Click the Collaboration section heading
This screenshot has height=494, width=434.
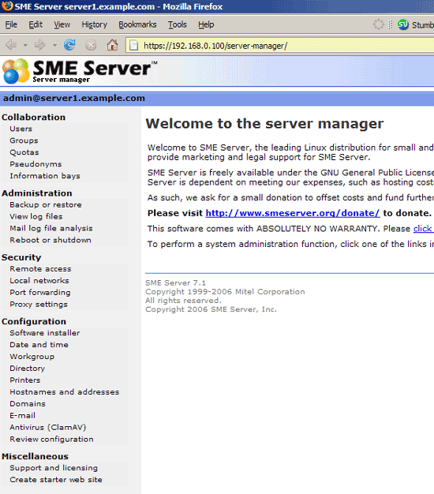[x=33, y=118]
